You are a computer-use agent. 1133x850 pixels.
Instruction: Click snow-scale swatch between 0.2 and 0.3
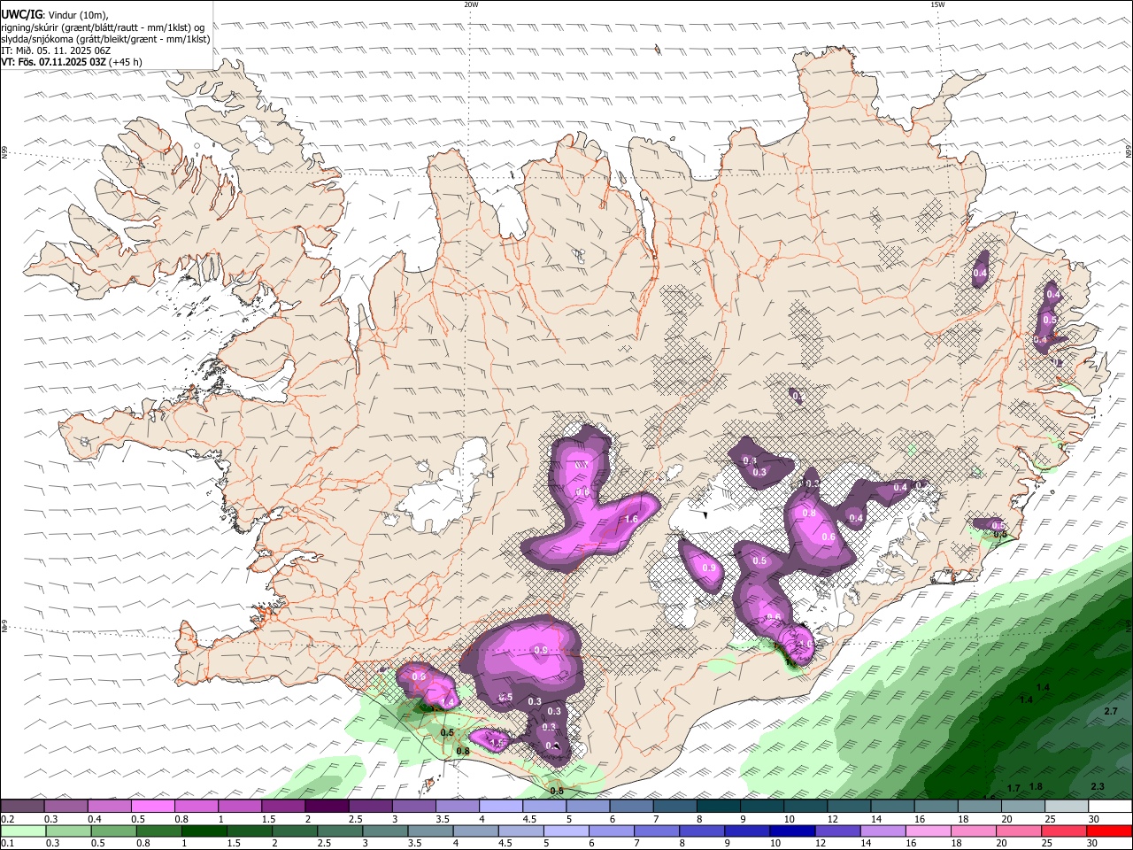[22, 807]
